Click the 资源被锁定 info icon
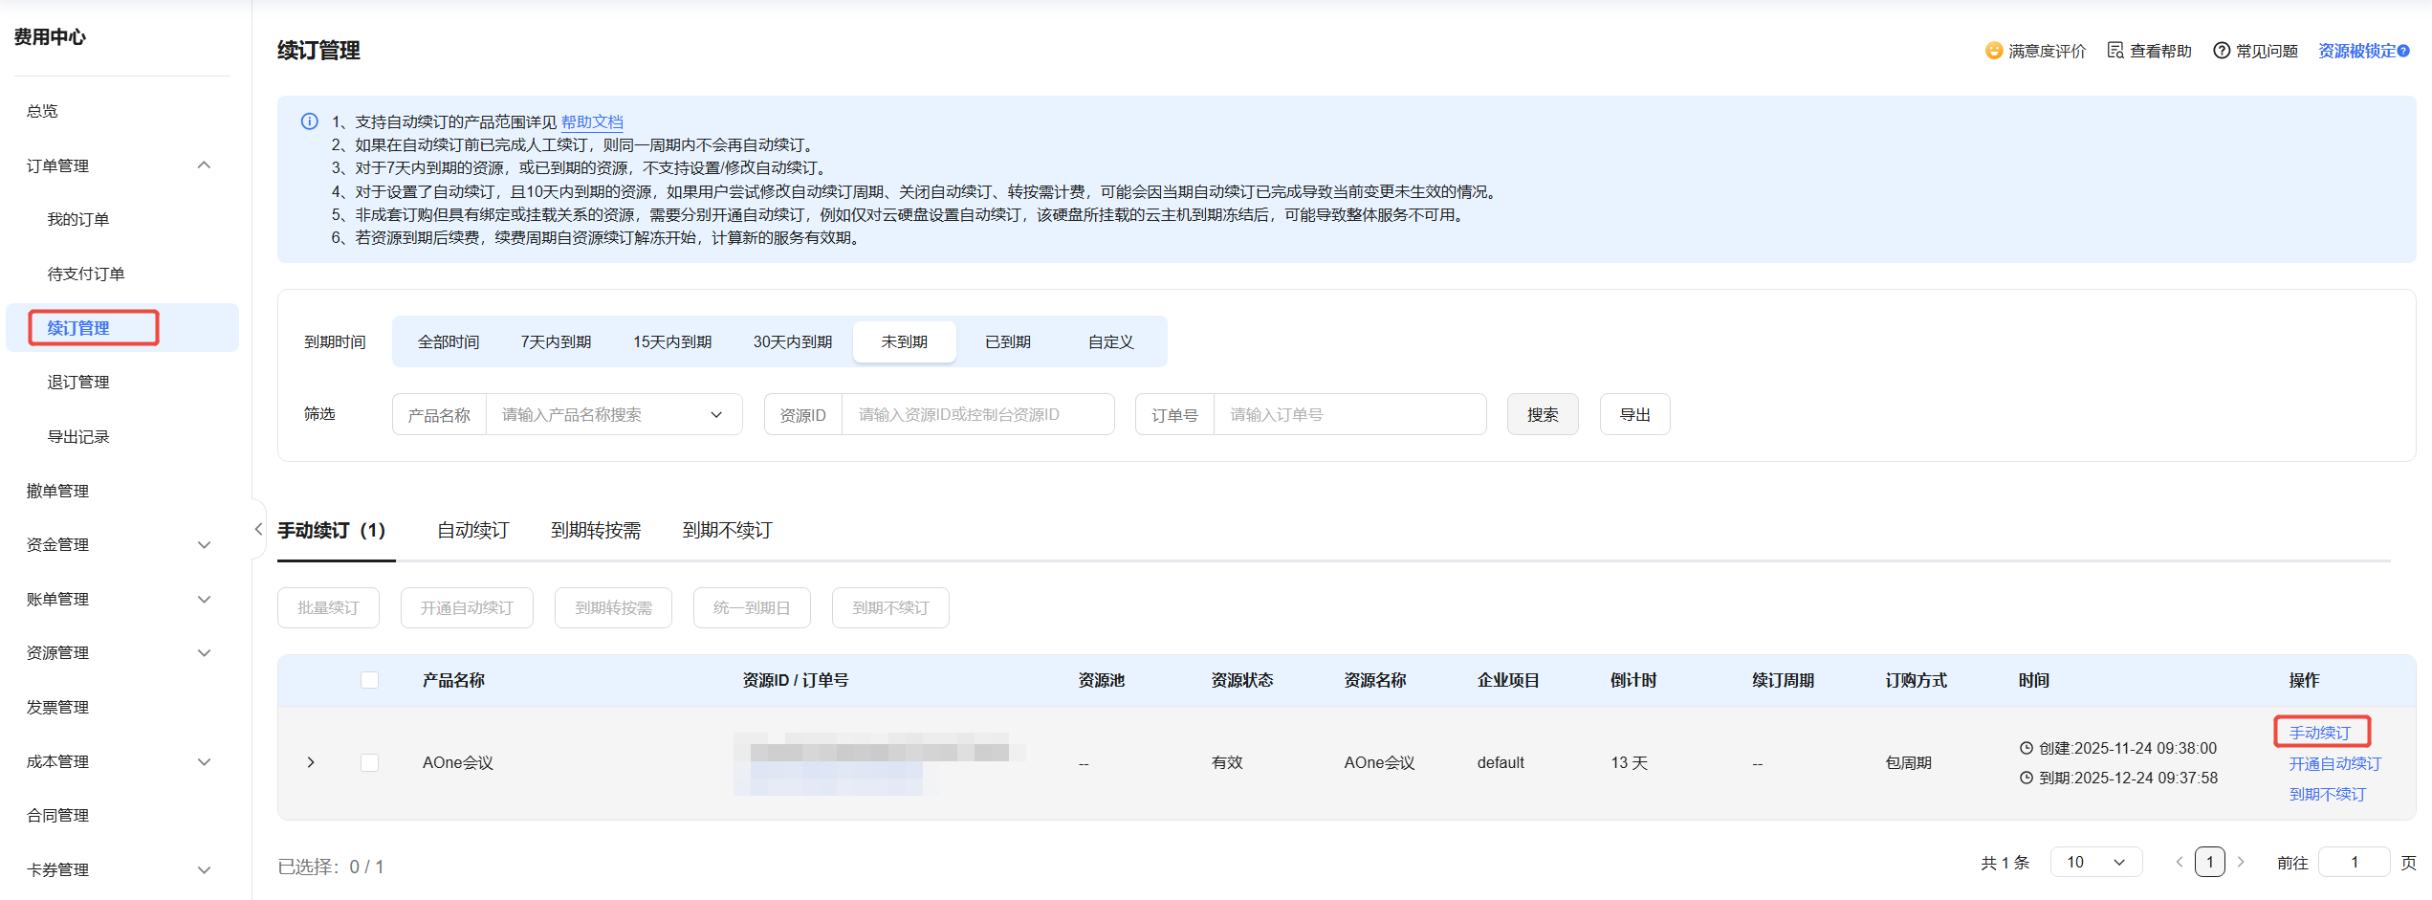The image size is (2432, 900). pos(2404,52)
